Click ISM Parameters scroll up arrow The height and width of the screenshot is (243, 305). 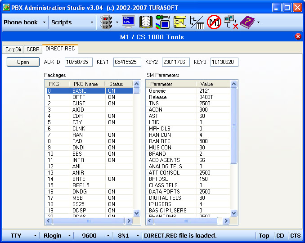click(233, 84)
